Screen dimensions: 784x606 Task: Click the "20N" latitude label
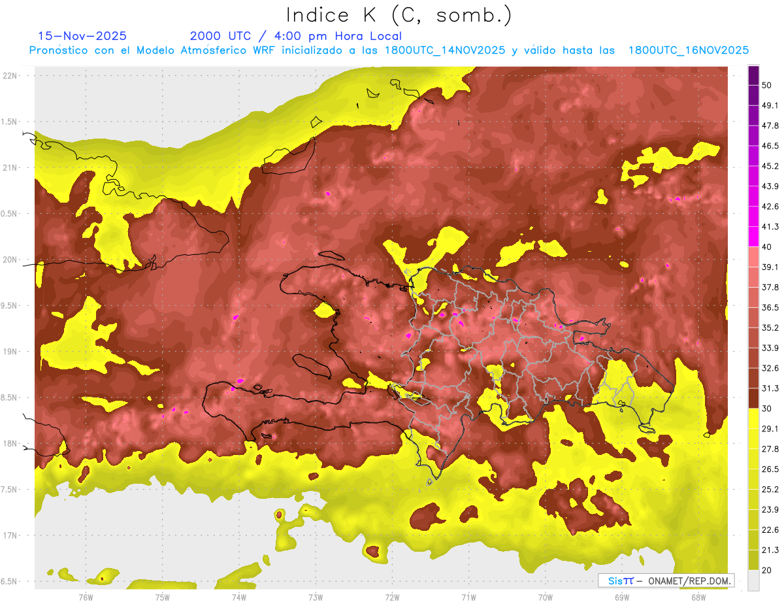tap(10, 260)
